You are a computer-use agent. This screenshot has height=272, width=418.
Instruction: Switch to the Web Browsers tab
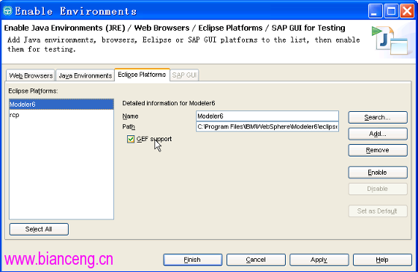click(x=31, y=76)
